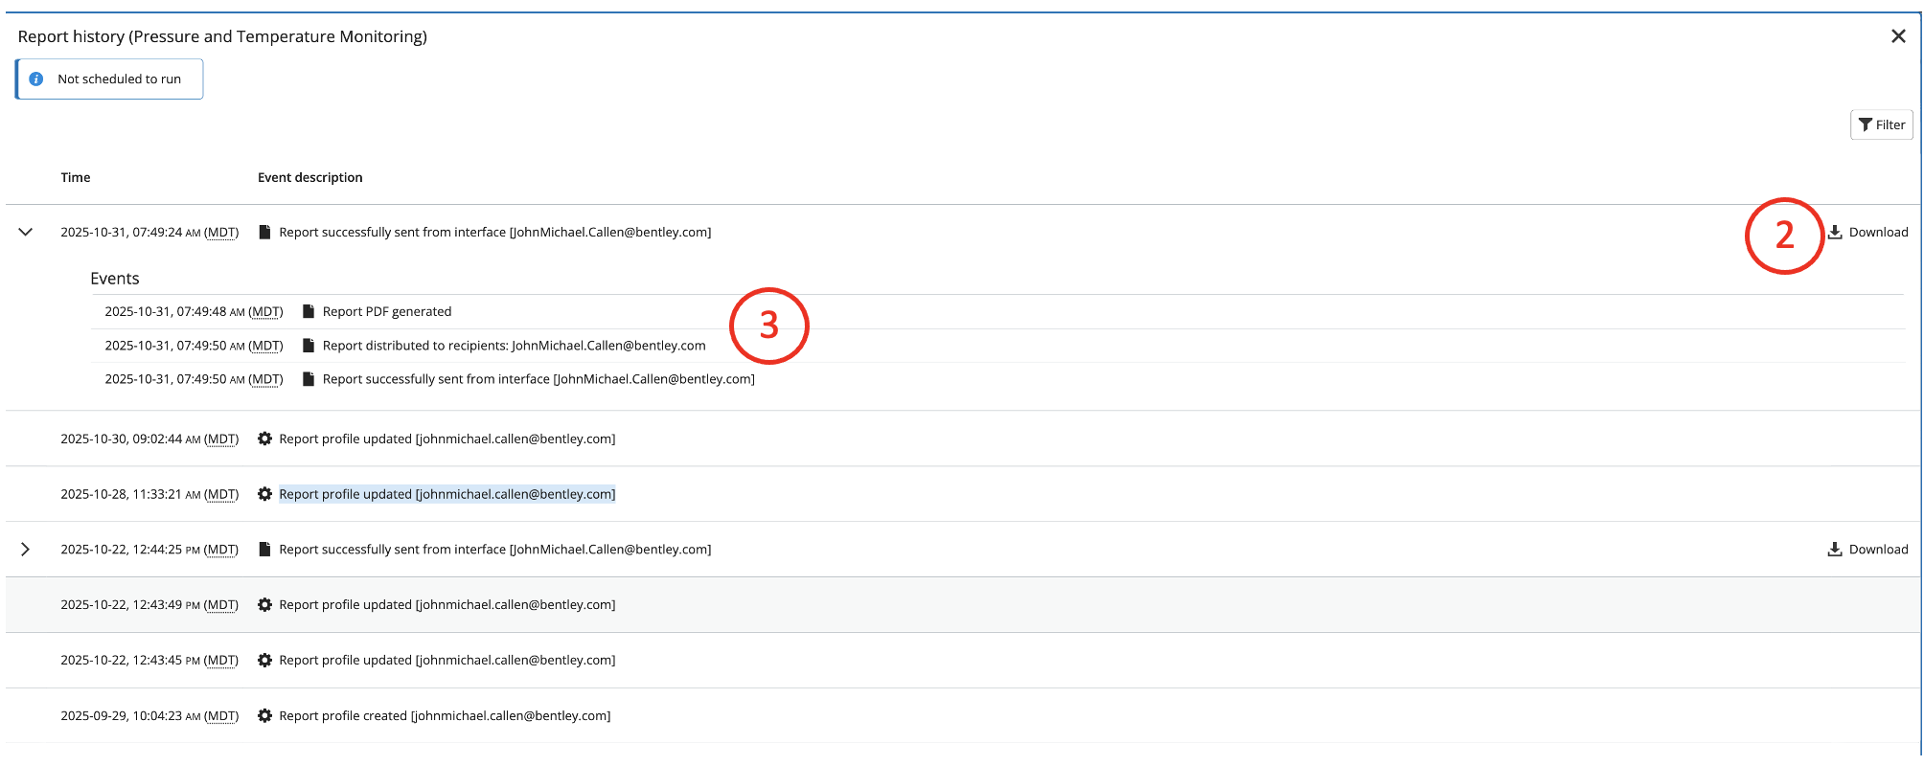Click the gear icon on the 12:43:45 PM entry
Viewport: 1924px width, 766px height.
coord(264,661)
